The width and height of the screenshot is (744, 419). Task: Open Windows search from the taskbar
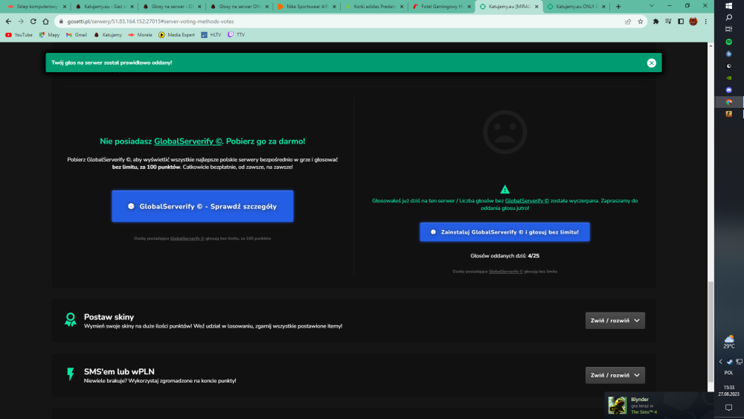point(729,18)
